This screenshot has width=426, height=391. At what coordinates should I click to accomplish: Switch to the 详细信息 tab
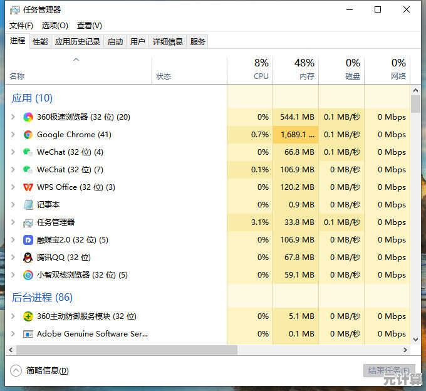pyautogui.click(x=168, y=42)
